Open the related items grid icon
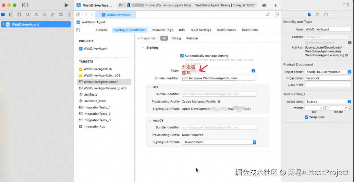This screenshot has height=182, width=354. (x=78, y=14)
